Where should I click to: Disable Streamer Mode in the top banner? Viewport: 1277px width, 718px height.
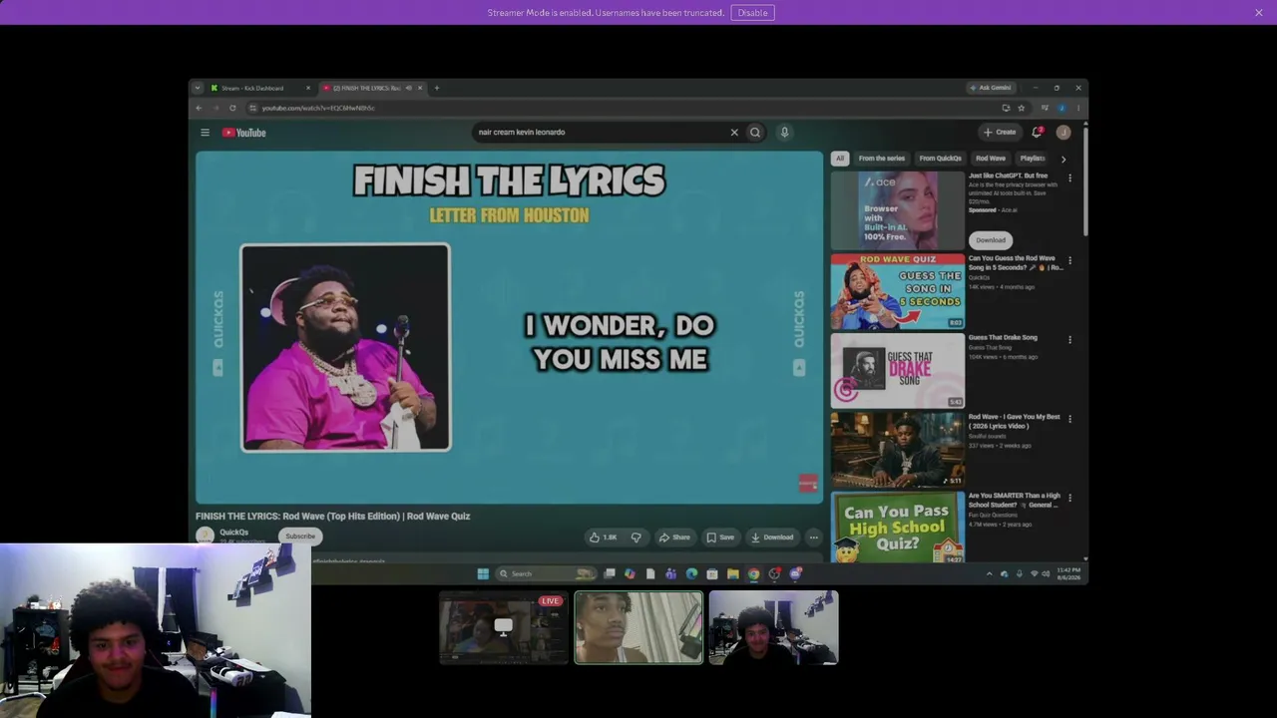(x=752, y=13)
